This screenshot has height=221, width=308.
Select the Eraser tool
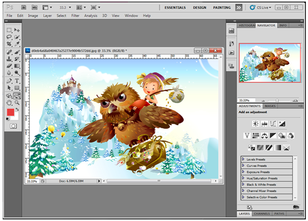pyautogui.click(x=9, y=66)
